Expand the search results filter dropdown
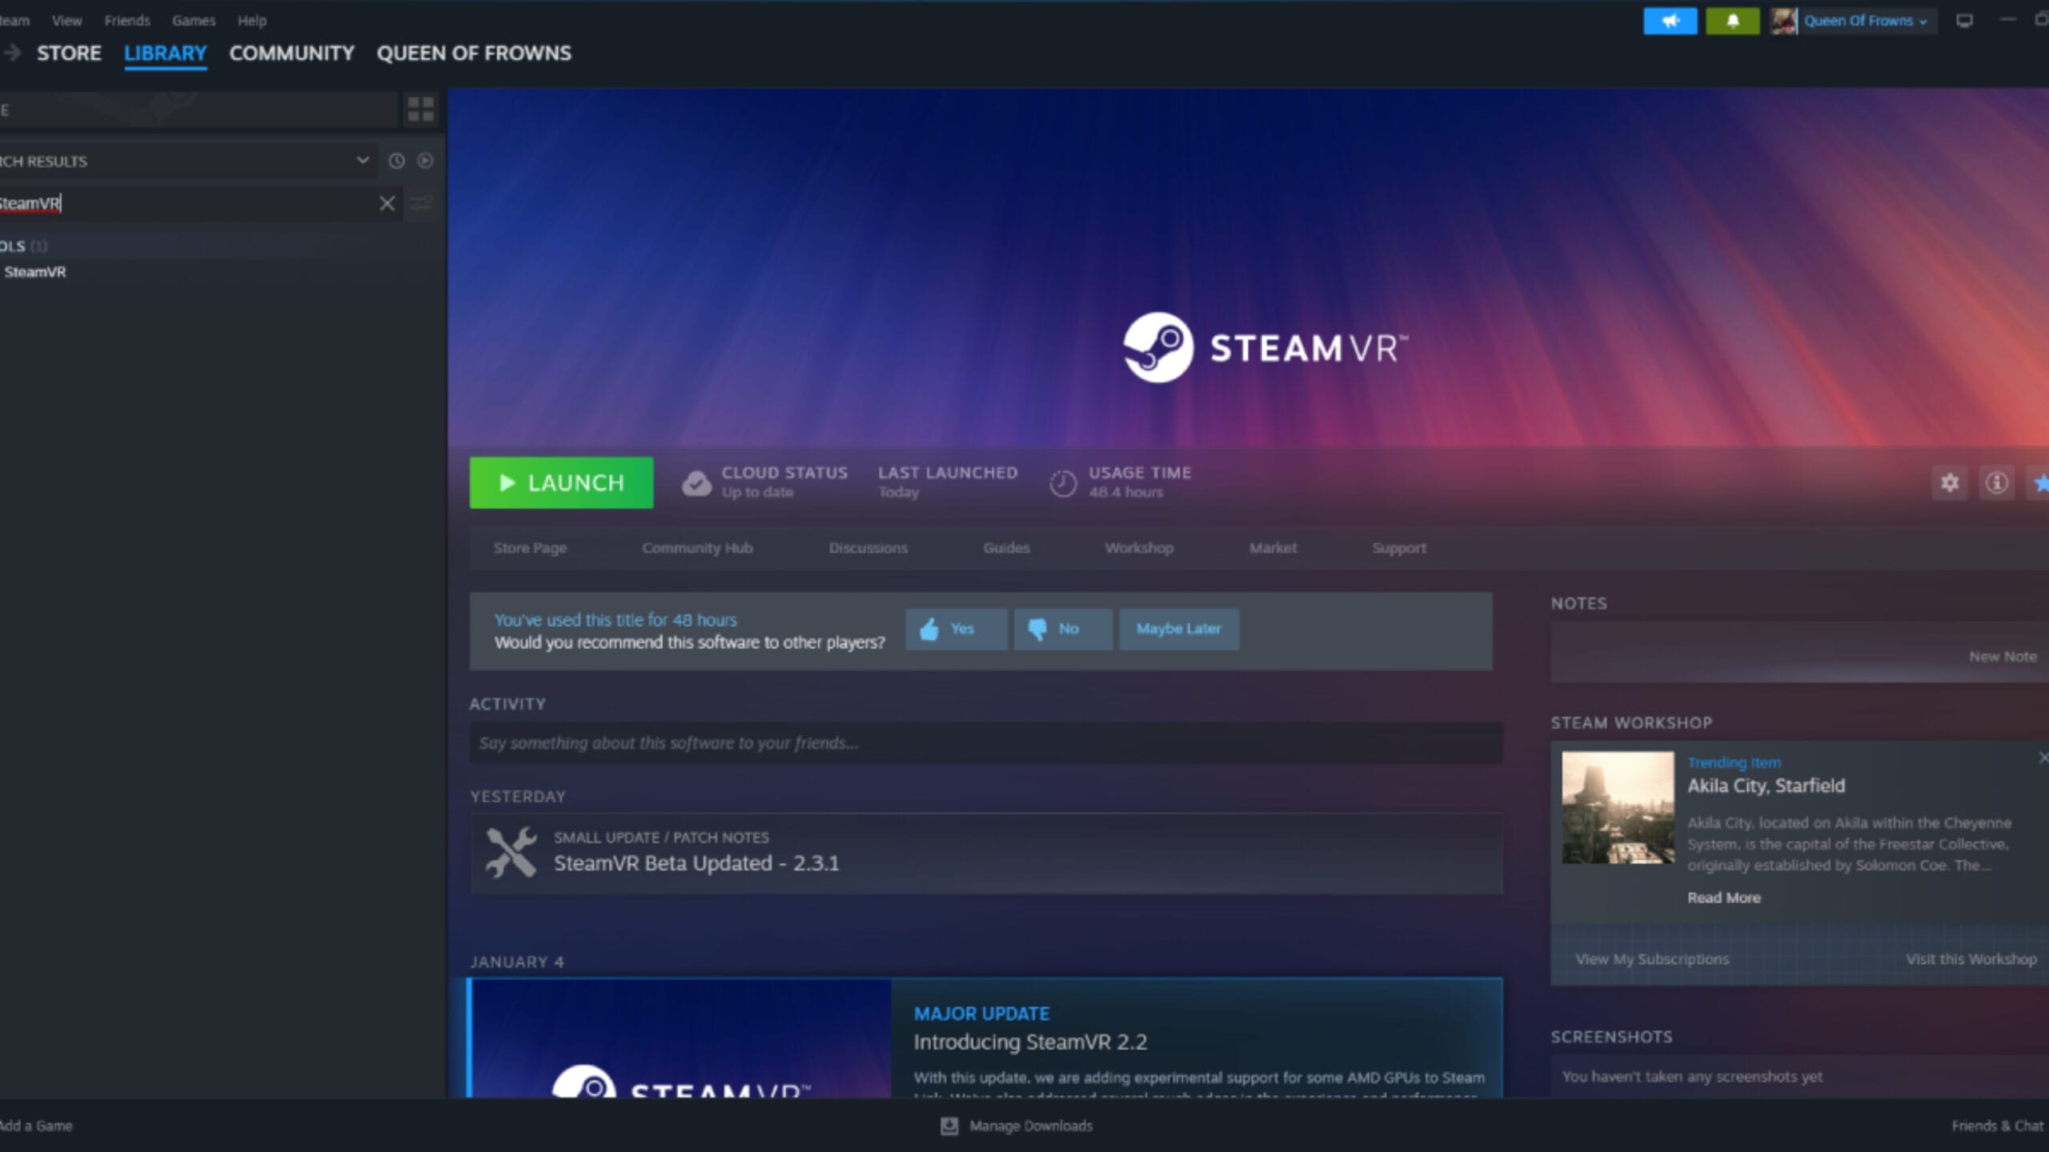2049x1152 pixels. (x=363, y=160)
